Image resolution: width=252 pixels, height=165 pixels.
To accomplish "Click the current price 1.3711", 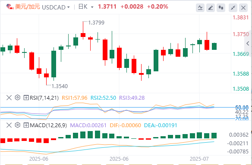I will point(107,7).
